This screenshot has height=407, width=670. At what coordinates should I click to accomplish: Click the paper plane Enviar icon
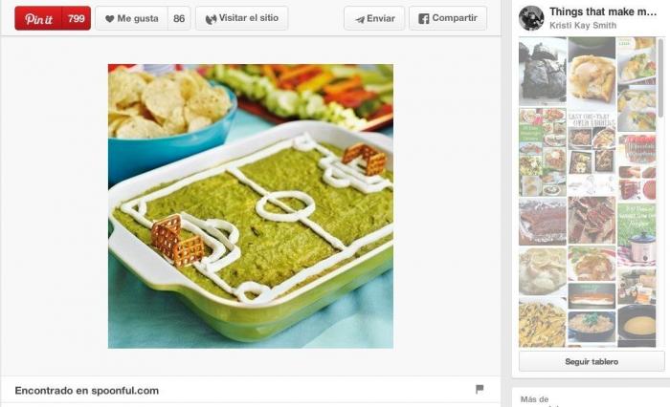(x=360, y=19)
